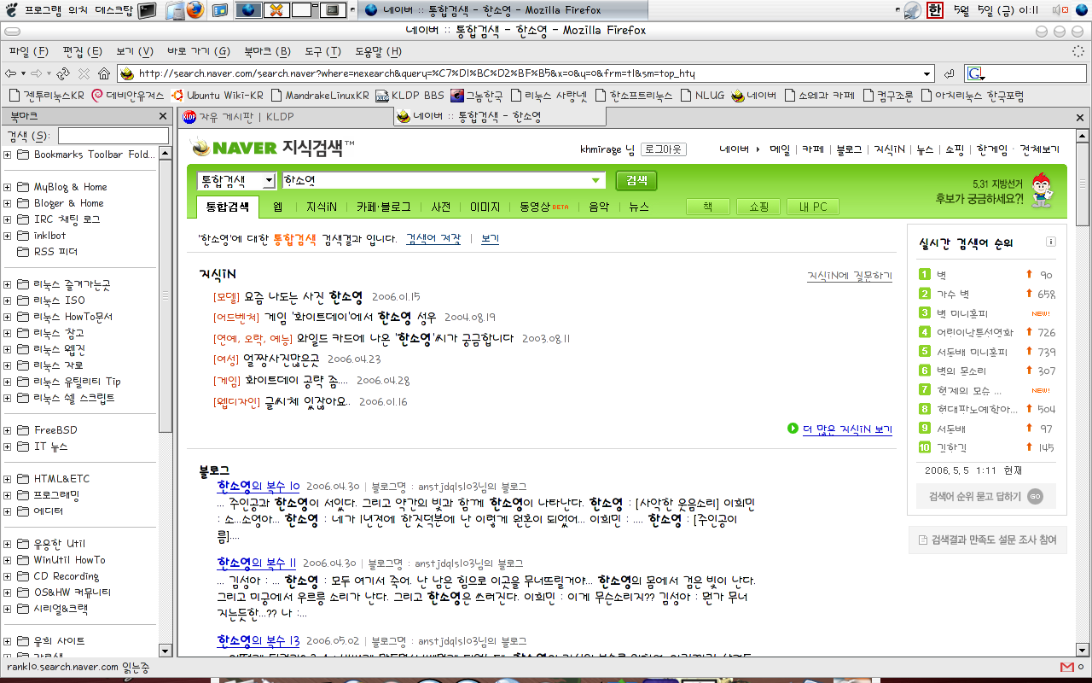Expand FreeBSD bookmark folder
The image size is (1092, 683).
(8, 430)
